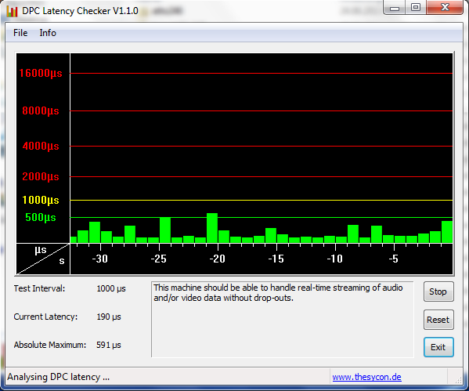Image resolution: width=469 pixels, height=391 pixels.
Task: Click the tallest green bar near -20 seconds
Action: click(x=212, y=228)
